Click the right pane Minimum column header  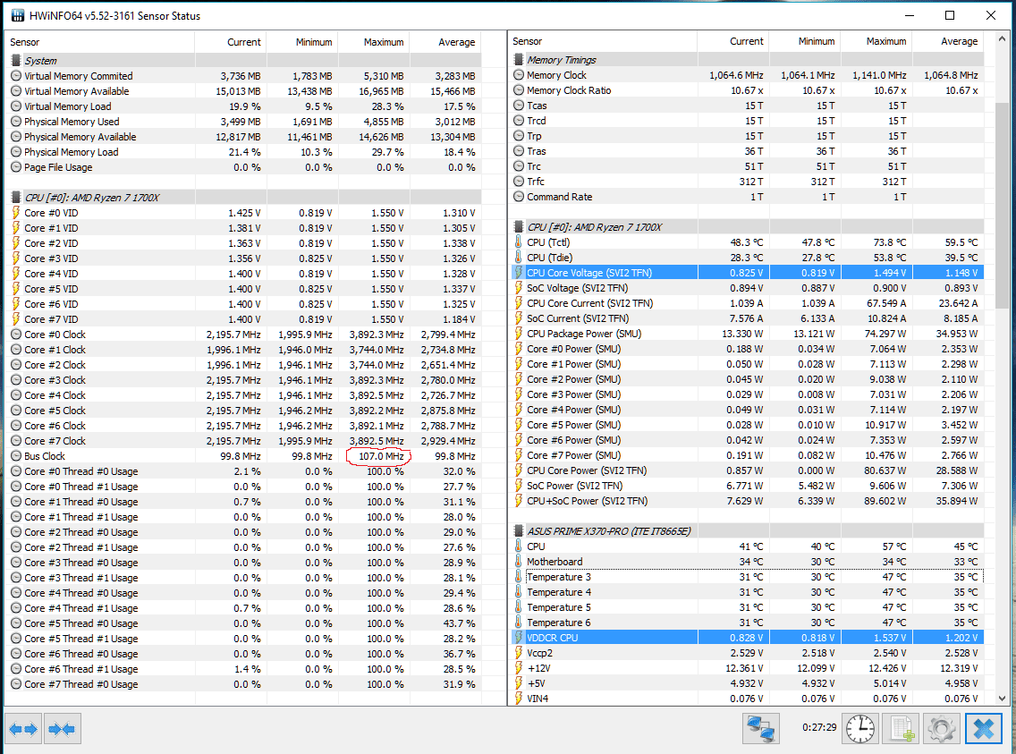click(x=805, y=41)
